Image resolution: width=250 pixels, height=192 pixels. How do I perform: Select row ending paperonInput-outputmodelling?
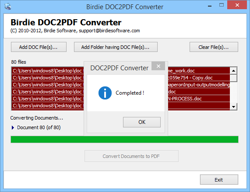click(x=121, y=85)
